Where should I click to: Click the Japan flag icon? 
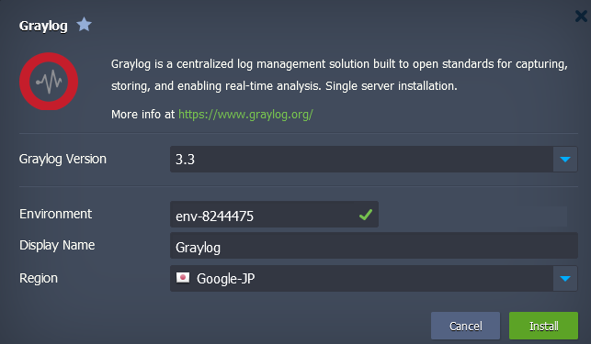click(183, 278)
